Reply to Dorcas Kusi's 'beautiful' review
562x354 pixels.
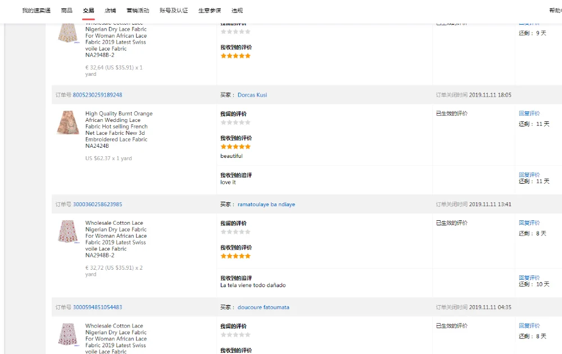coord(529,113)
